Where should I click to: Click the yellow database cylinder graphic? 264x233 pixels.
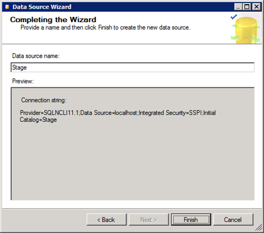(246, 30)
